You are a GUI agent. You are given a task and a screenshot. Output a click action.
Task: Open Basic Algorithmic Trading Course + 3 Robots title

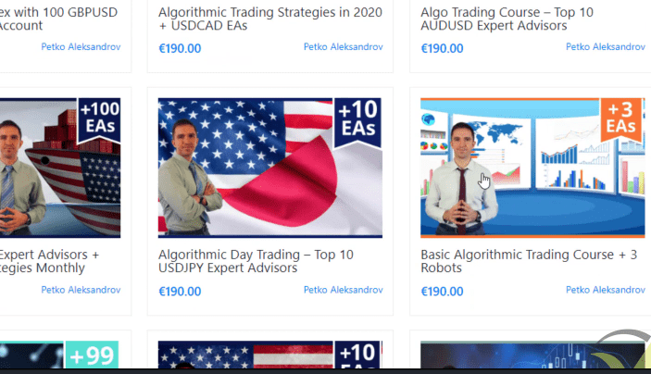(529, 261)
